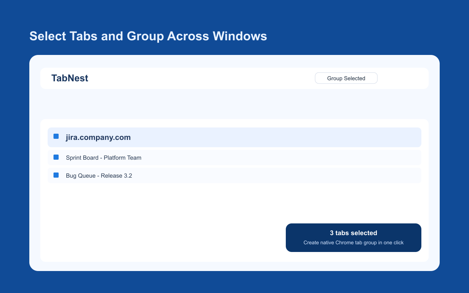This screenshot has height=293, width=469.
Task: Click the Group Selected button
Action: 346,78
